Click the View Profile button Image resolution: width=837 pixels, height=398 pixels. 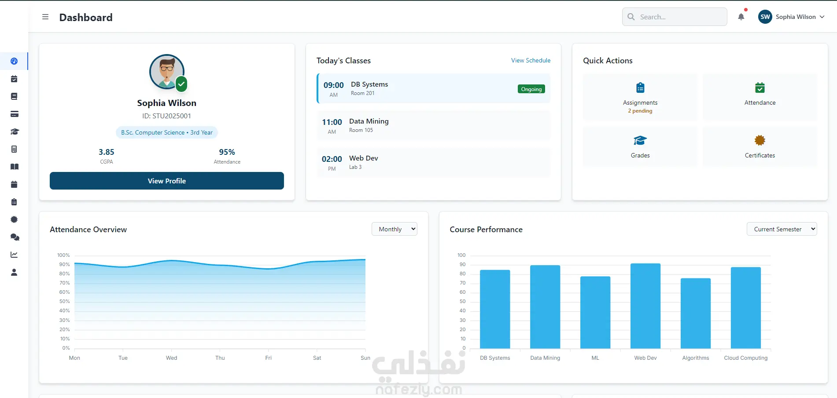(x=167, y=181)
